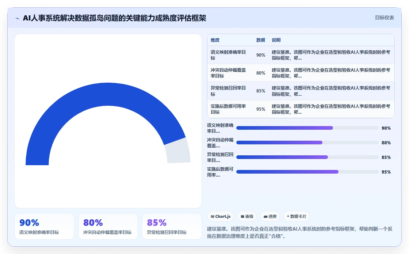
Task: Select the 进度 tag chip
Action: 270,216
